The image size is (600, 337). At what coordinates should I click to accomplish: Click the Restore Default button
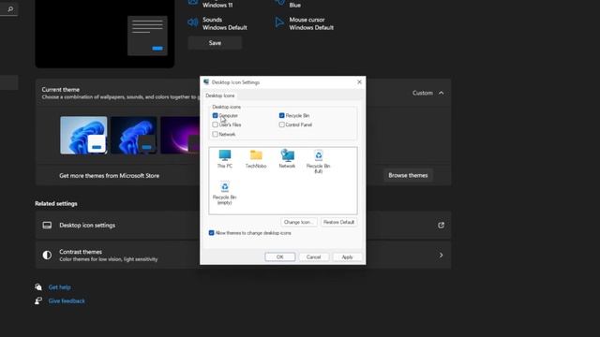tap(338, 222)
